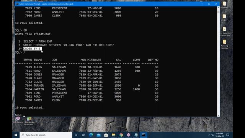This screenshot has width=245, height=138.
Task: Click the final SQL> prompt cursor
Action: pos(24,115)
